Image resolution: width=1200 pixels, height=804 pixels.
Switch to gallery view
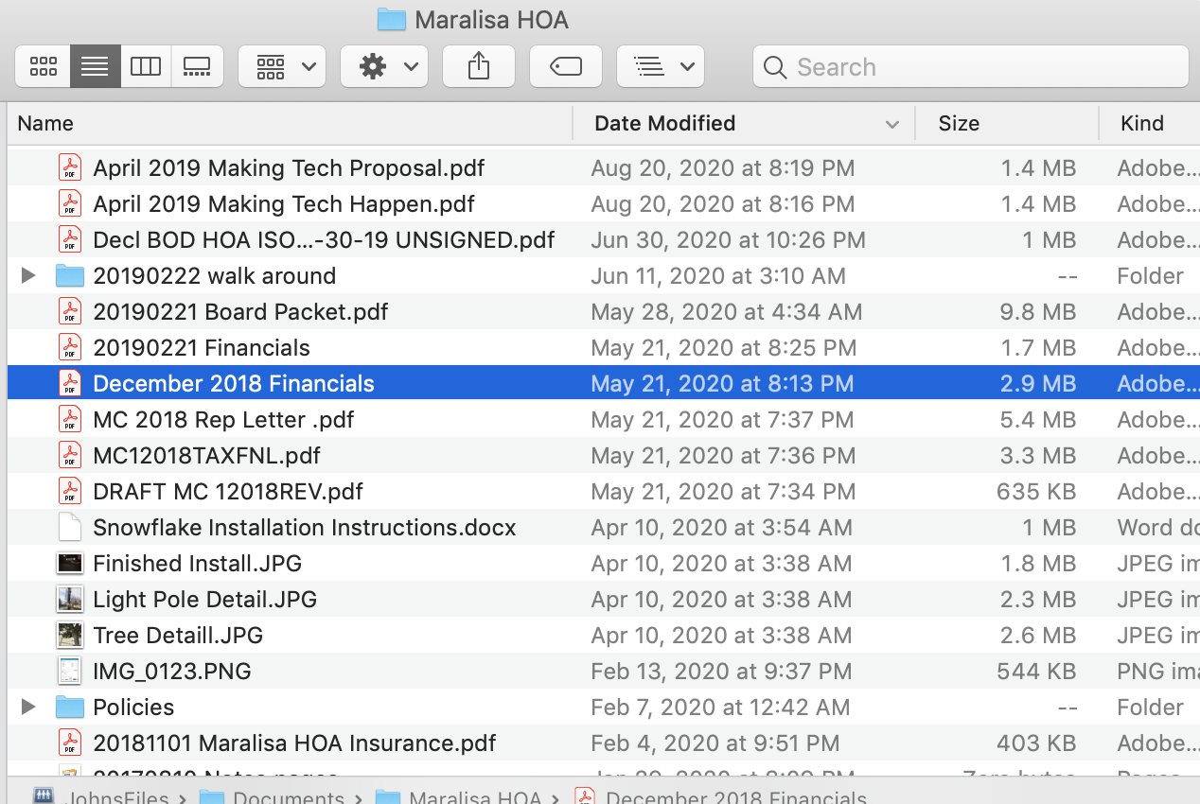[197, 66]
